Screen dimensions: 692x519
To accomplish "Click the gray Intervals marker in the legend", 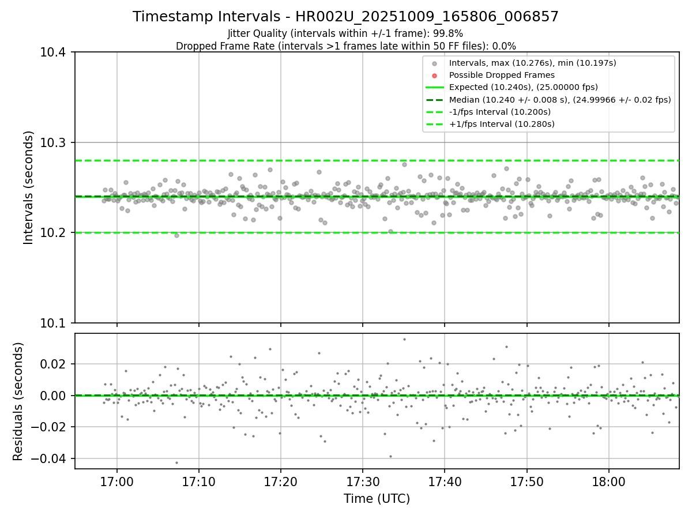I will pyautogui.click(x=435, y=63).
